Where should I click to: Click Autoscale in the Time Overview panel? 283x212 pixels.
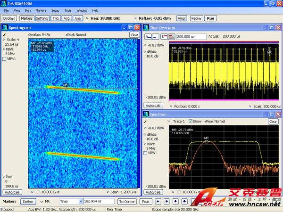(152, 106)
